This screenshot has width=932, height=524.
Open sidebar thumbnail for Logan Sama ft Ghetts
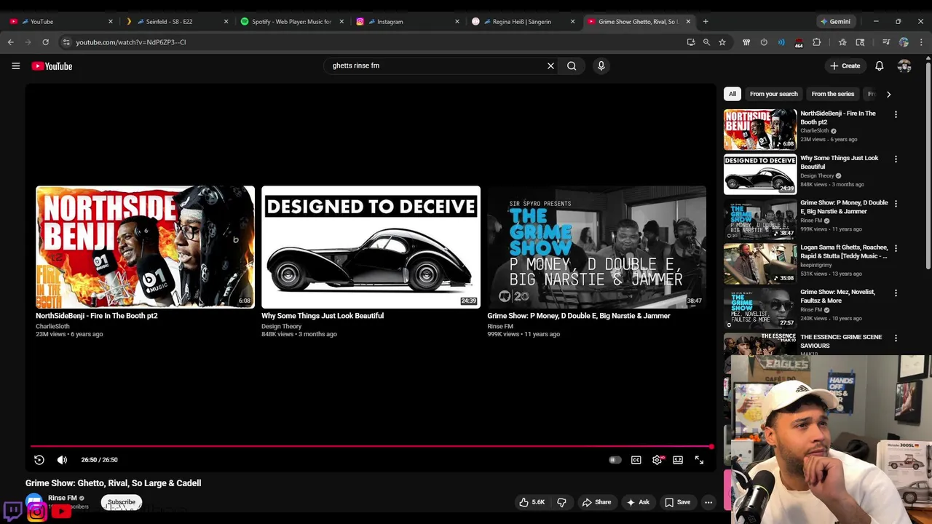(x=760, y=263)
